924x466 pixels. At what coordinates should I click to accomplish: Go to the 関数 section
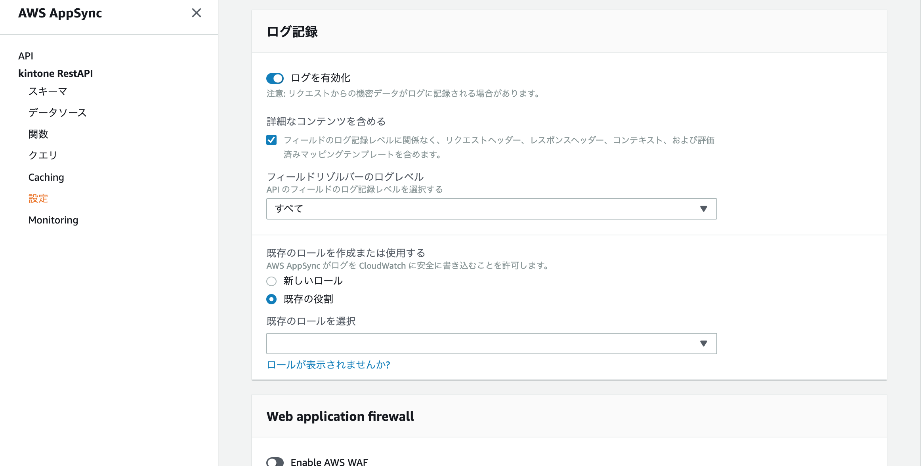pos(38,134)
